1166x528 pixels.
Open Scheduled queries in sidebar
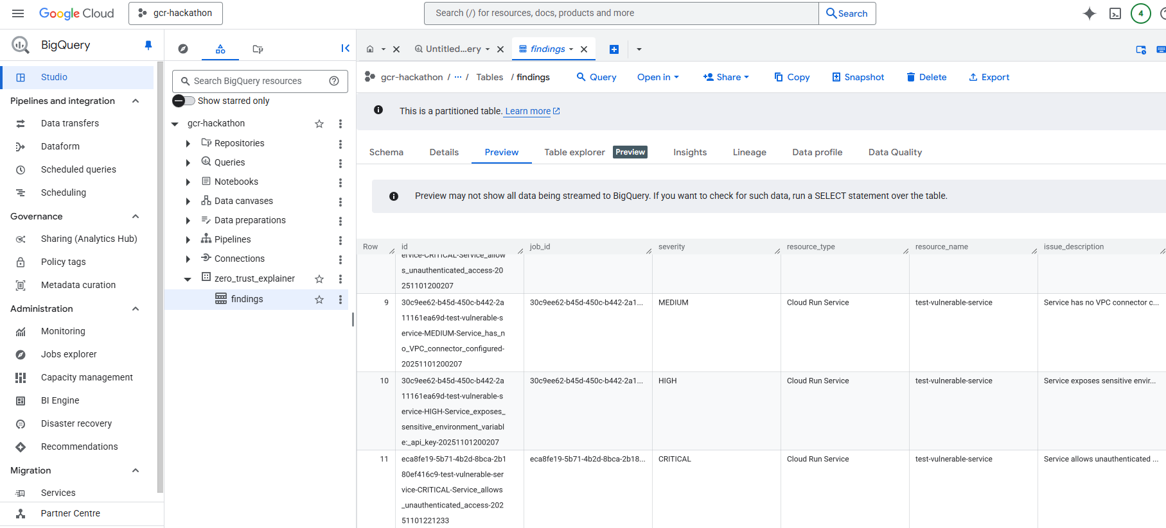point(78,169)
